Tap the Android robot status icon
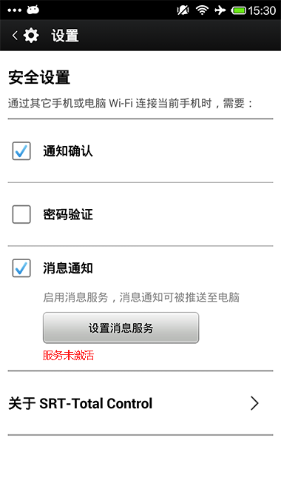Image resolution: width=281 pixels, height=501 pixels. [x=33, y=10]
